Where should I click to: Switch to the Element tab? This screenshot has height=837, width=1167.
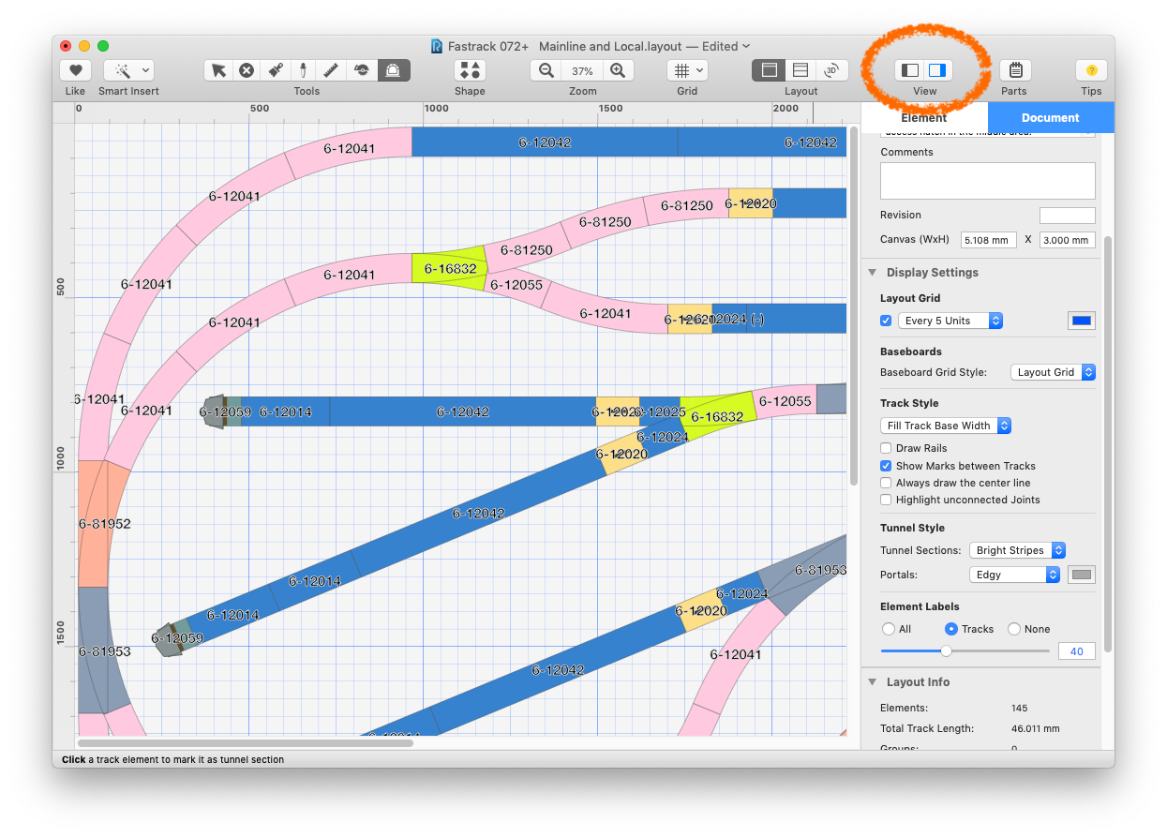tap(924, 118)
